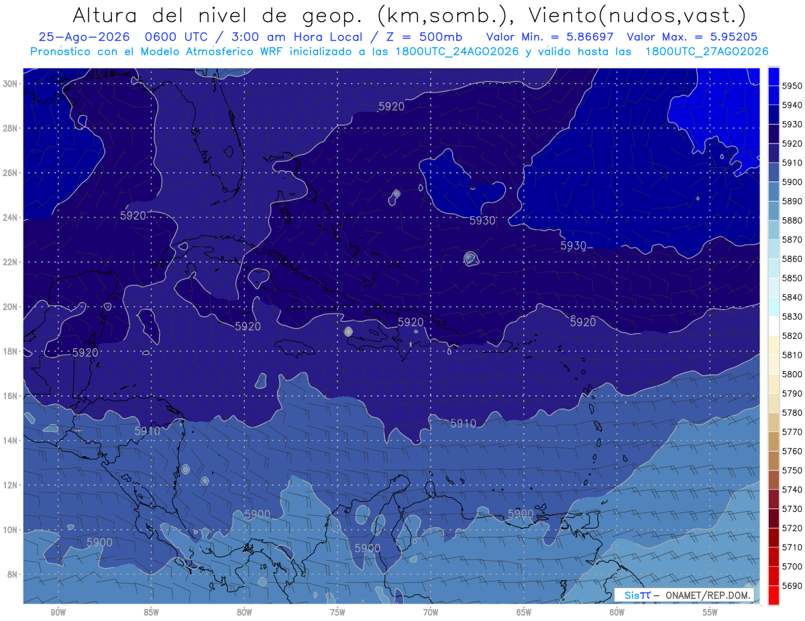Click the 5910 contour label near 70W

[463, 423]
